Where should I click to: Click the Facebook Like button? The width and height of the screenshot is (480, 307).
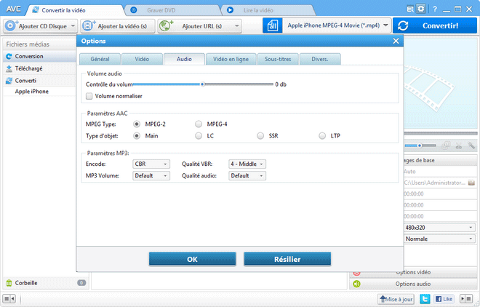443,298
